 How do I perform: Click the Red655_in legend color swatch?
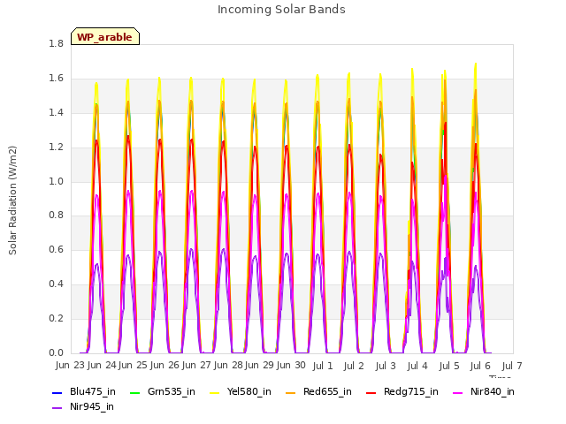pos(291,392)
